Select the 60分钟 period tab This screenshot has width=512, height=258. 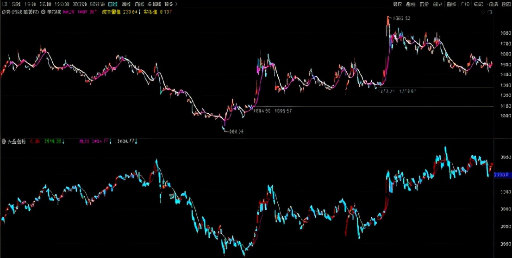click(97, 5)
